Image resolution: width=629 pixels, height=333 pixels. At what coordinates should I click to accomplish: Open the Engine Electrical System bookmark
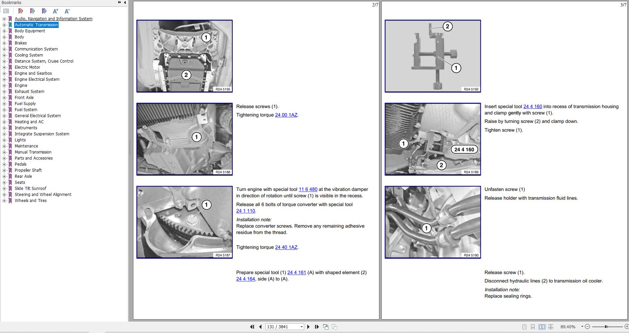click(37, 79)
